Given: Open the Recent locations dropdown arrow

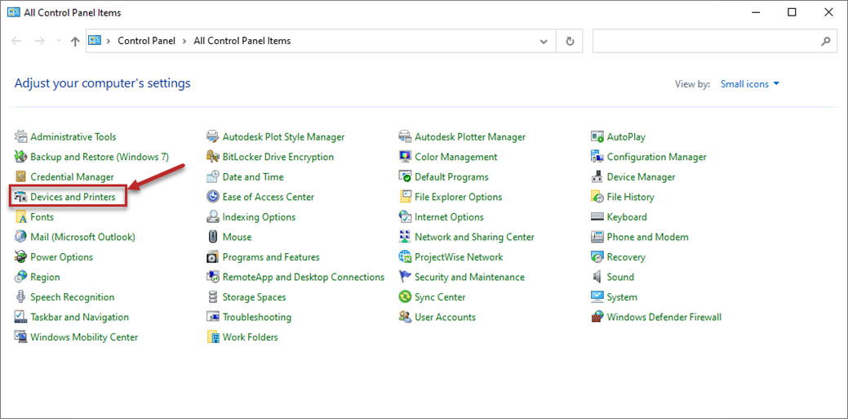Looking at the screenshot, I should (59, 41).
